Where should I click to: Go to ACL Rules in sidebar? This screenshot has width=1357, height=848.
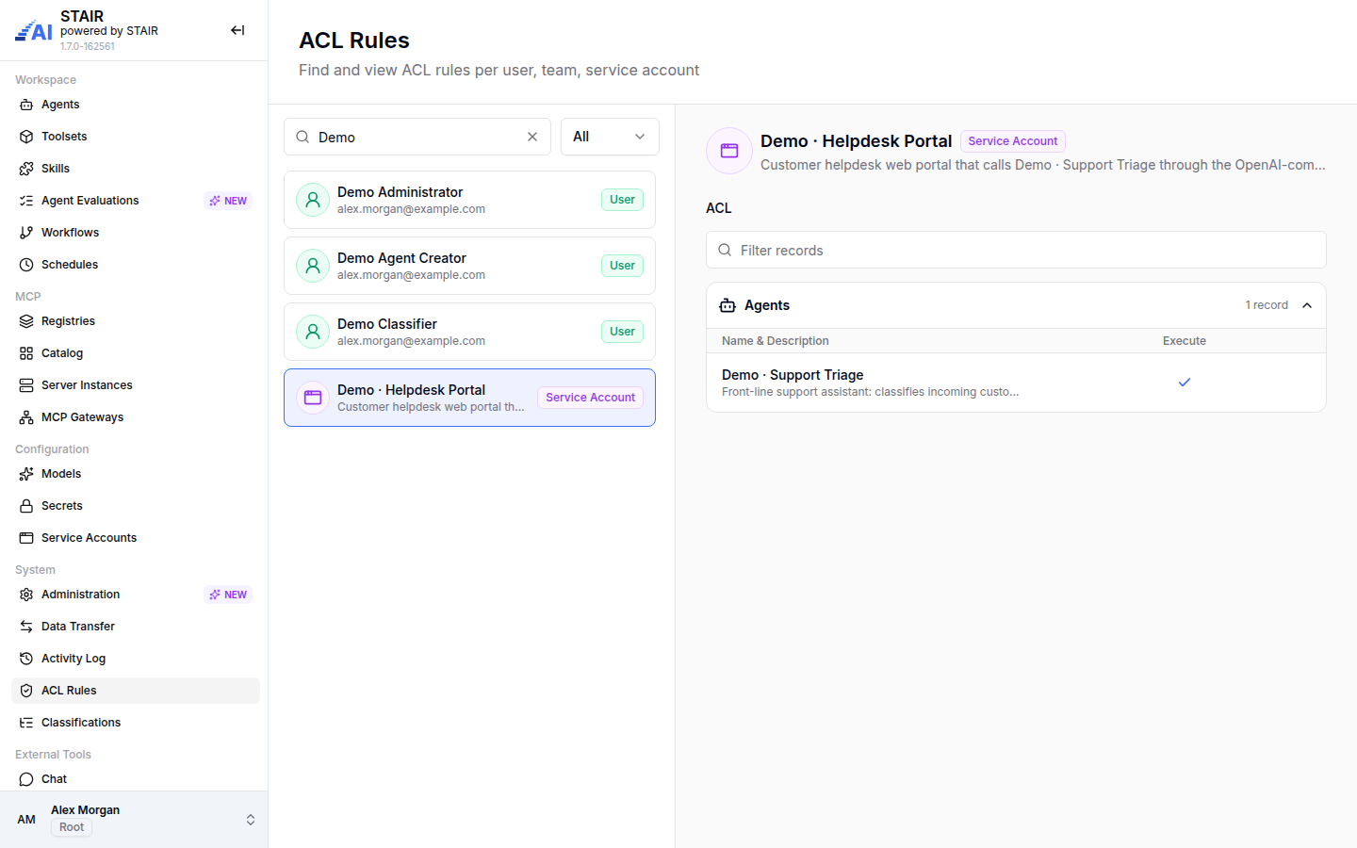136,691
